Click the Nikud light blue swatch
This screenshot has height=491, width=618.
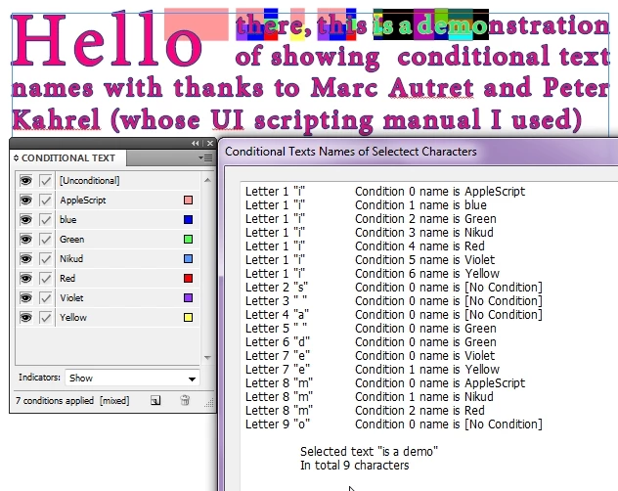pyautogui.click(x=189, y=259)
